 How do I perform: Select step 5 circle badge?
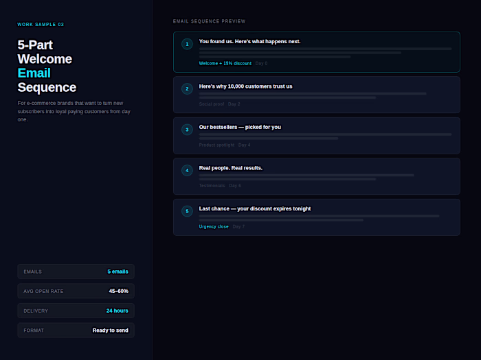click(187, 211)
